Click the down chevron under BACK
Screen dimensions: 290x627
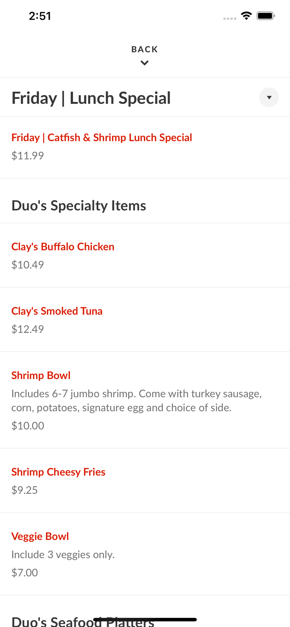pos(145,63)
